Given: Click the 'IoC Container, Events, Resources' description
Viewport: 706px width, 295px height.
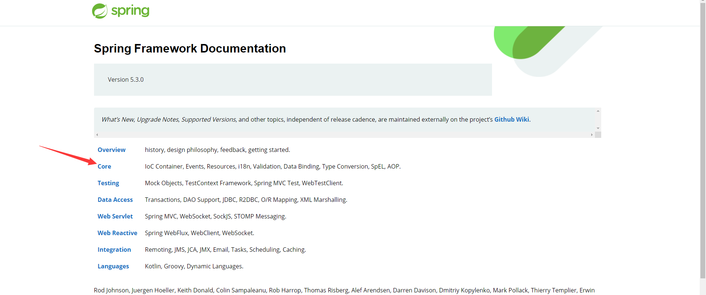Looking at the screenshot, I should coord(273,166).
